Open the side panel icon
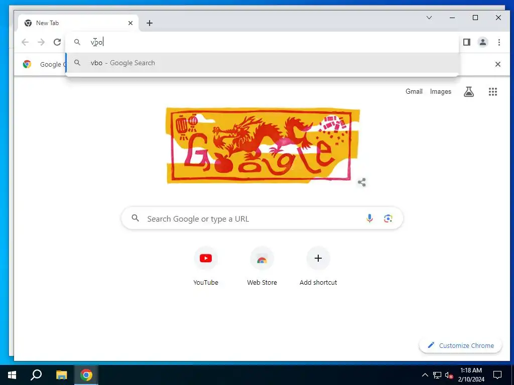Screen dimensions: 514x385 tap(466, 42)
